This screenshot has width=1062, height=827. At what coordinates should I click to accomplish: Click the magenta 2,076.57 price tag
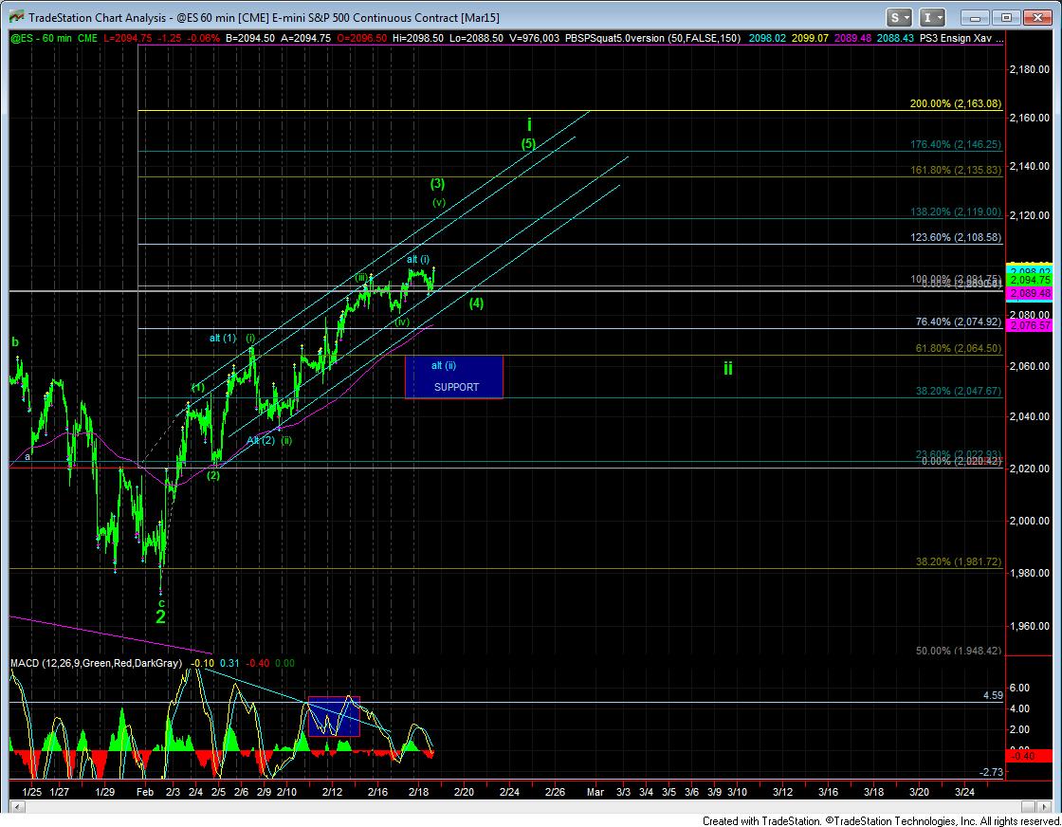[x=1030, y=326]
